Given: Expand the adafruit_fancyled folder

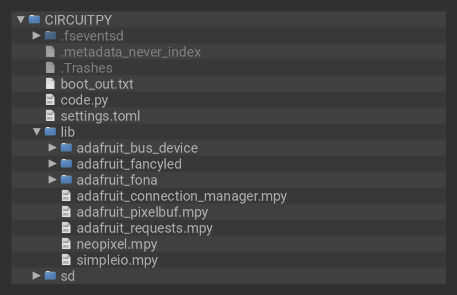Looking at the screenshot, I should [53, 164].
